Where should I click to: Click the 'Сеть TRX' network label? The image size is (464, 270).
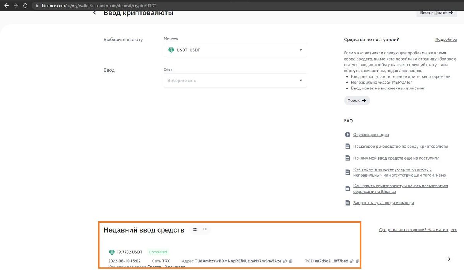tap(161, 261)
